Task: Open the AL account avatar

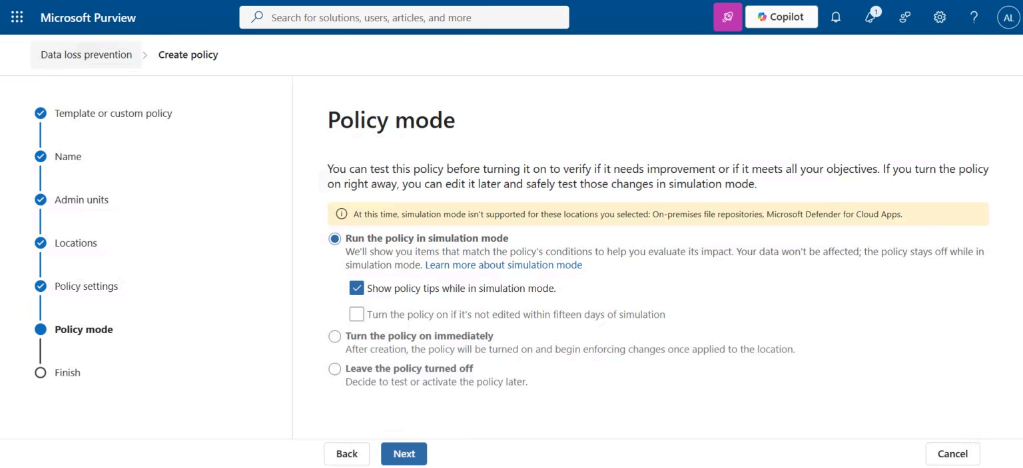Action: 1008,17
